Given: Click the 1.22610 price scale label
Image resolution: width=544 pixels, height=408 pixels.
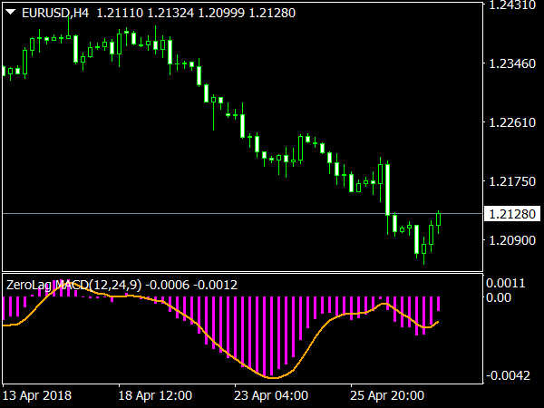Looking at the screenshot, I should pos(512,122).
